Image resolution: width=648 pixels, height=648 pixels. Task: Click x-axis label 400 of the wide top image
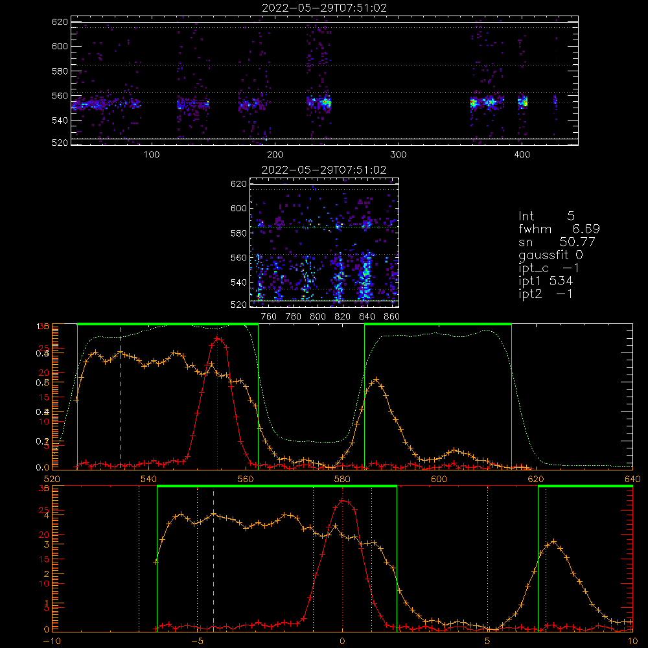[522, 154]
